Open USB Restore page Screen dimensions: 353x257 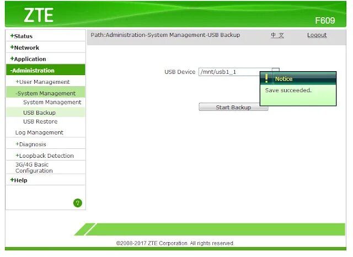click(x=40, y=121)
